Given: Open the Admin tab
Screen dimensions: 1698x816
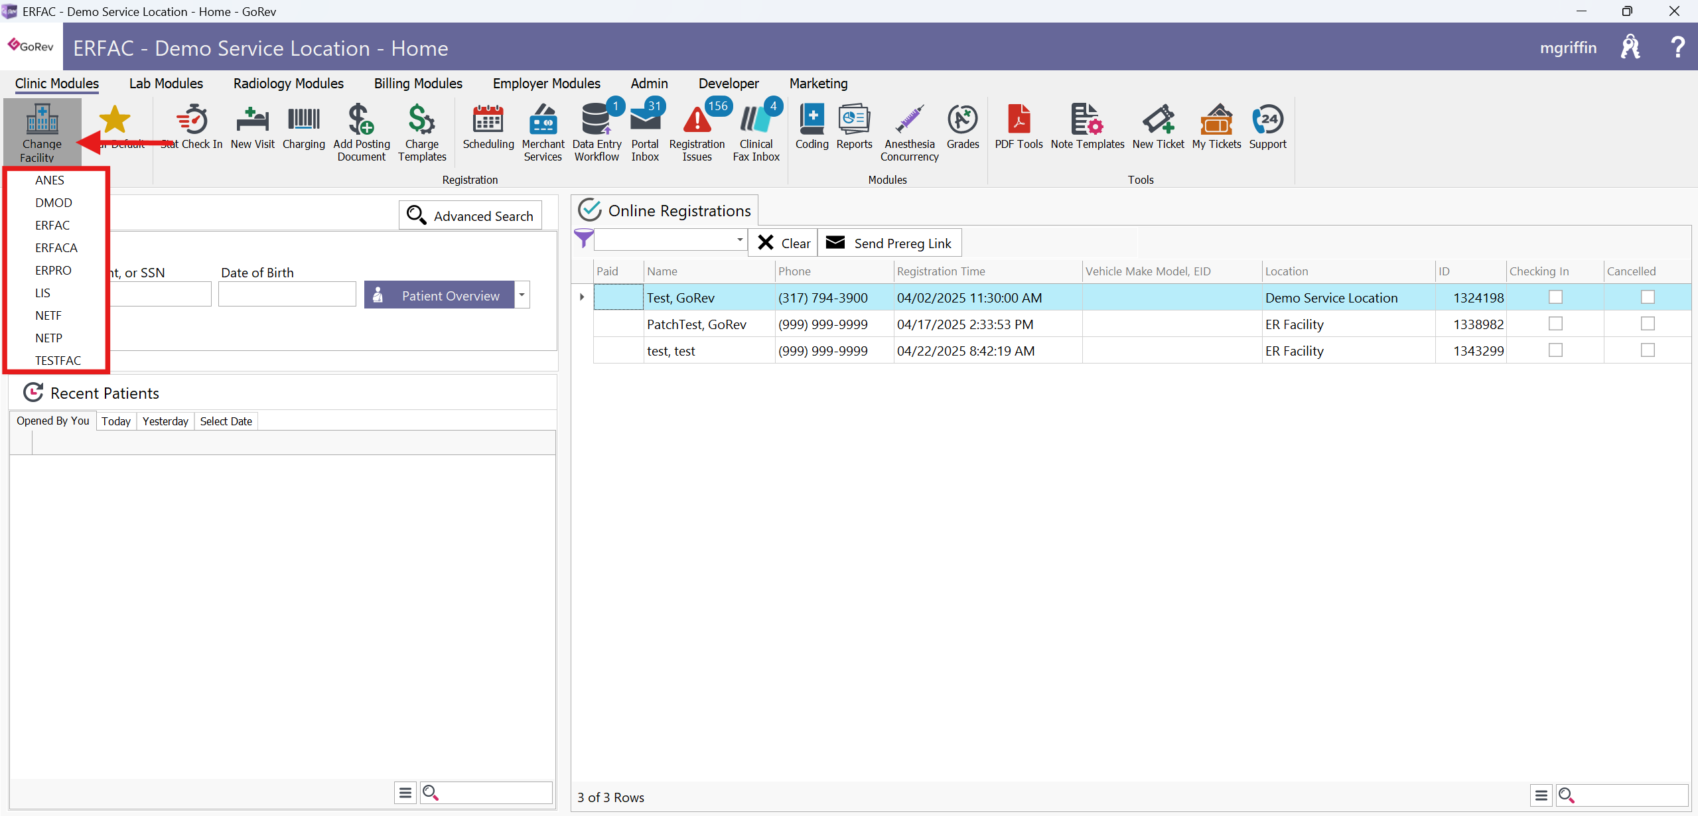Looking at the screenshot, I should click(x=649, y=84).
